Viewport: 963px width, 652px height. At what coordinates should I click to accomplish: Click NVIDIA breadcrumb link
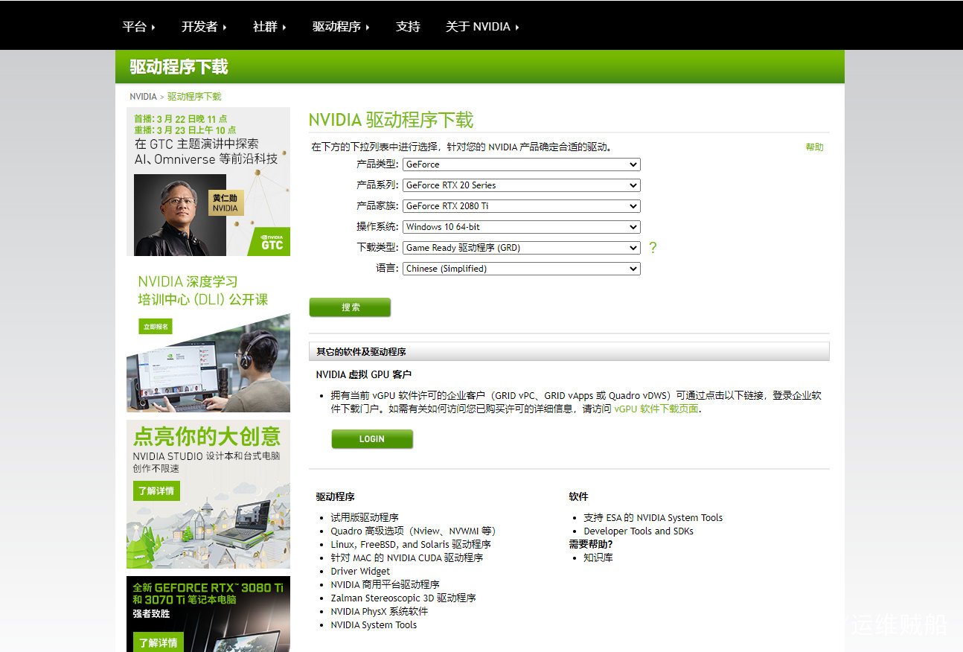click(x=143, y=97)
